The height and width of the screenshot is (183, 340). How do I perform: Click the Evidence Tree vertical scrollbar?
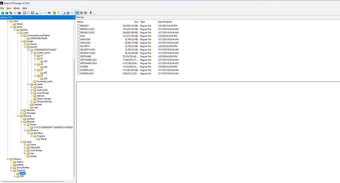(x=74, y=118)
